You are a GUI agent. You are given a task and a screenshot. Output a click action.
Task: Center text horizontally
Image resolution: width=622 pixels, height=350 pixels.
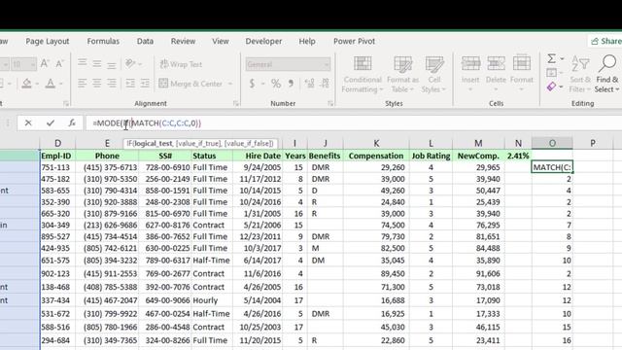click(x=97, y=84)
